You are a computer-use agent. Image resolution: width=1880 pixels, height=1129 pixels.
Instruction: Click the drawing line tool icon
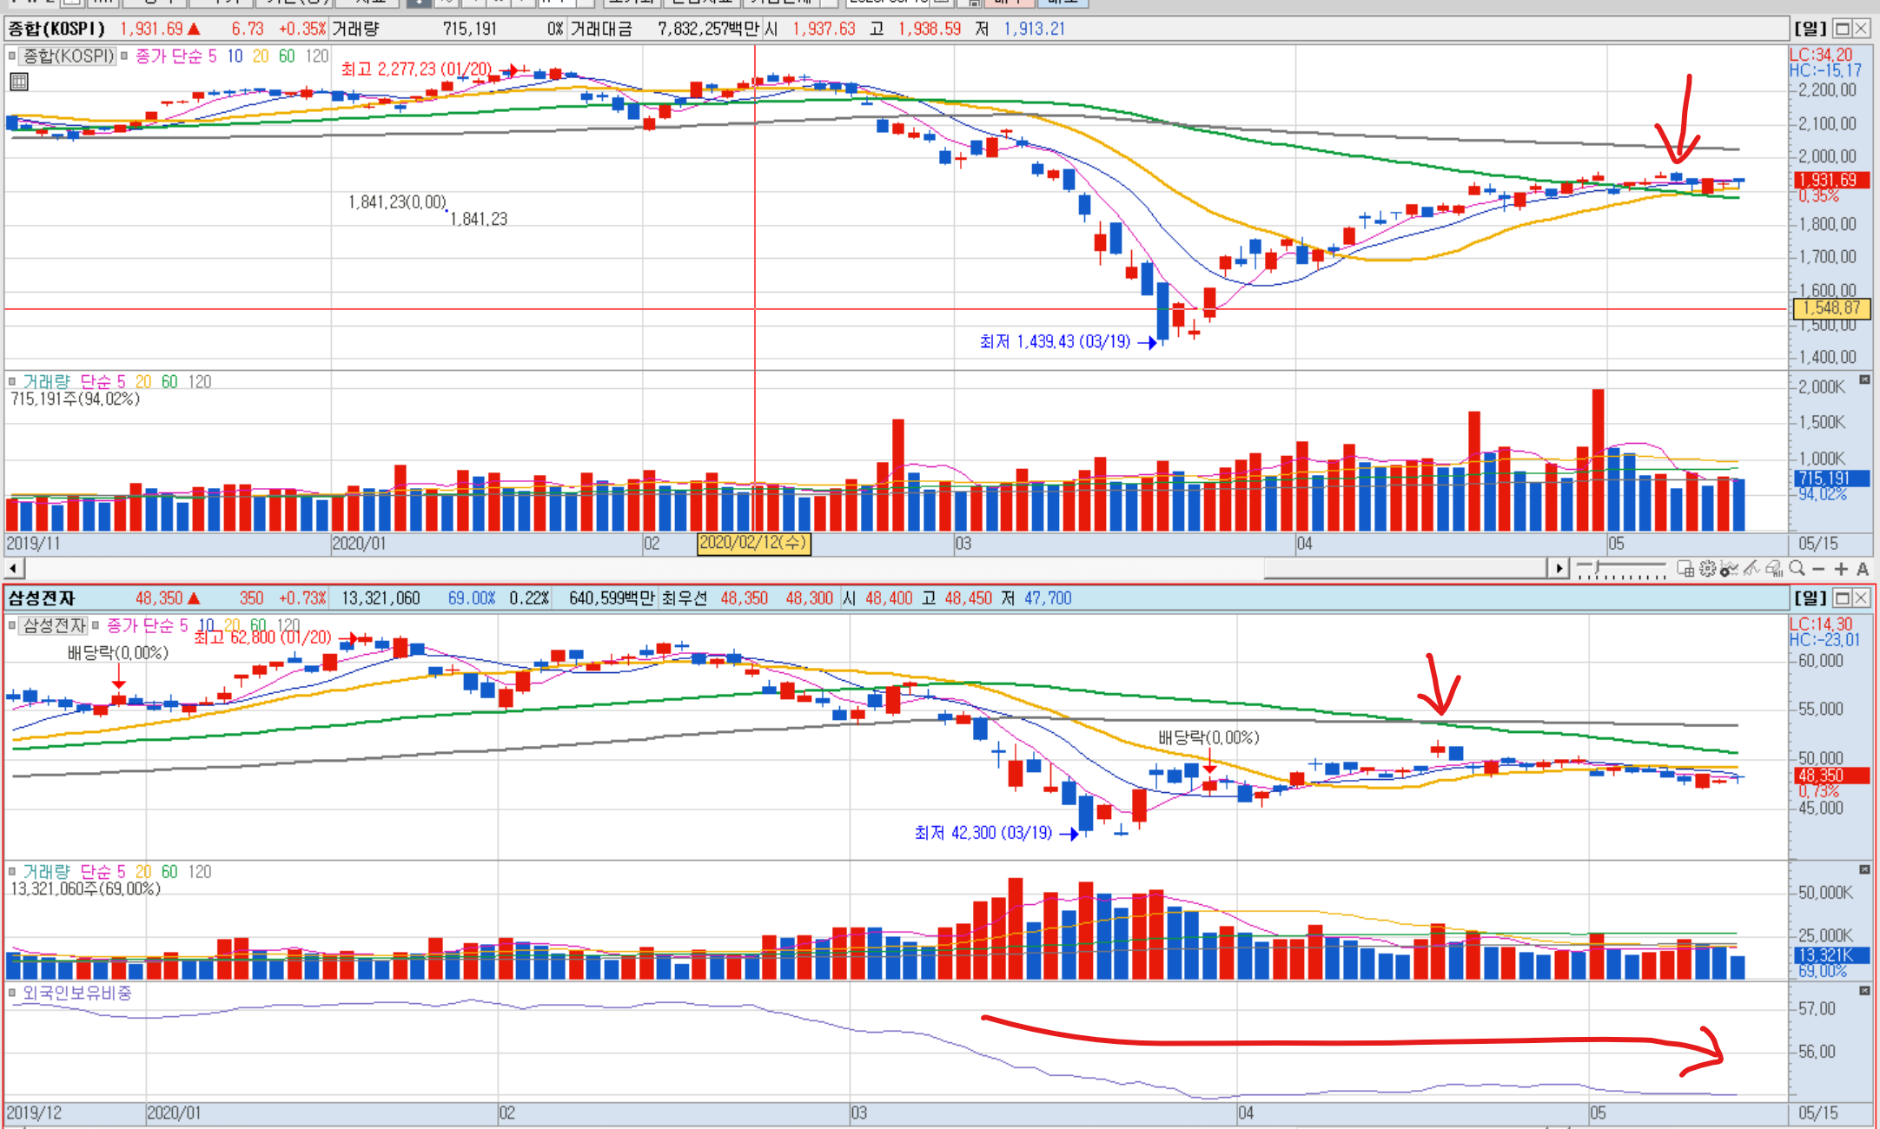click(x=1751, y=569)
